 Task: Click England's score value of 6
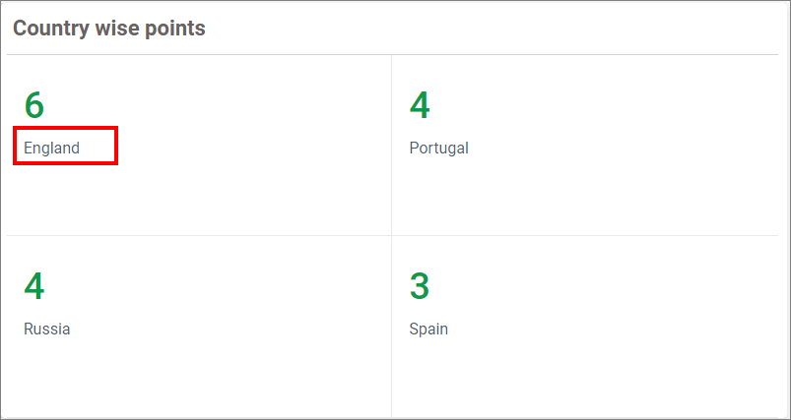[34, 105]
